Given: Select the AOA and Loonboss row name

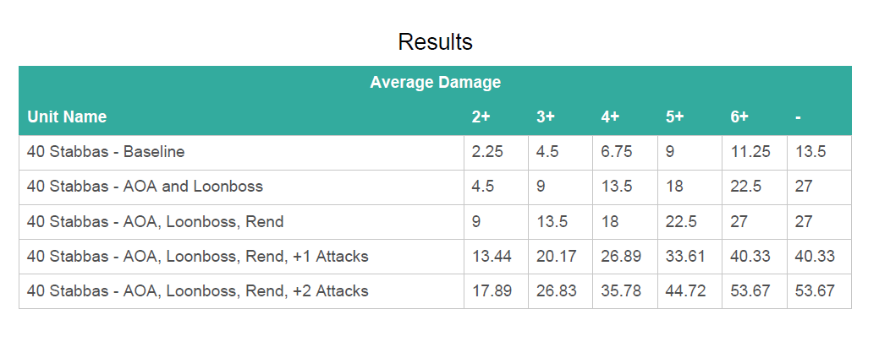Looking at the screenshot, I should pos(145,187).
